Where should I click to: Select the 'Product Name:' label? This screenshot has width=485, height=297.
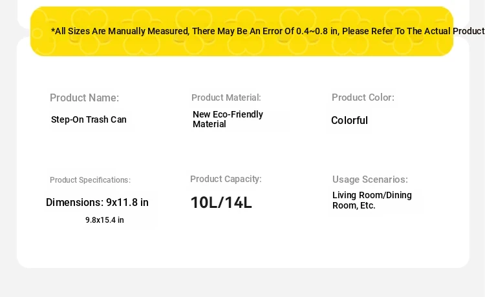point(84,98)
